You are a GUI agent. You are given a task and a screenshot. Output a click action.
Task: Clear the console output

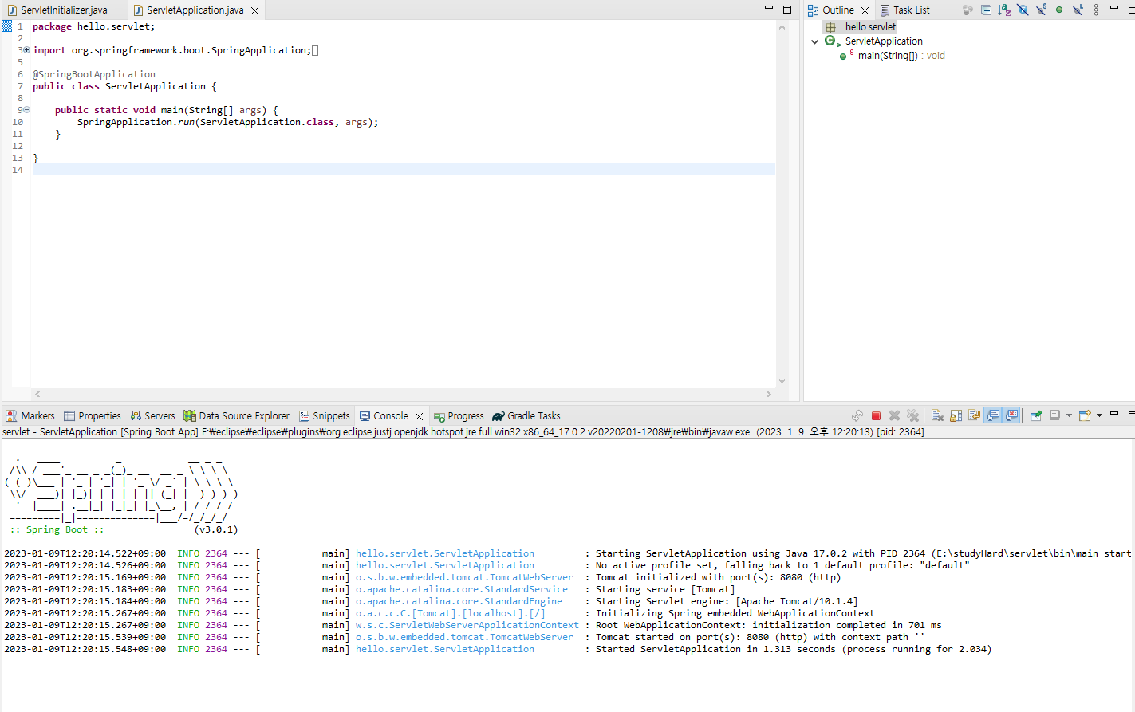point(937,415)
